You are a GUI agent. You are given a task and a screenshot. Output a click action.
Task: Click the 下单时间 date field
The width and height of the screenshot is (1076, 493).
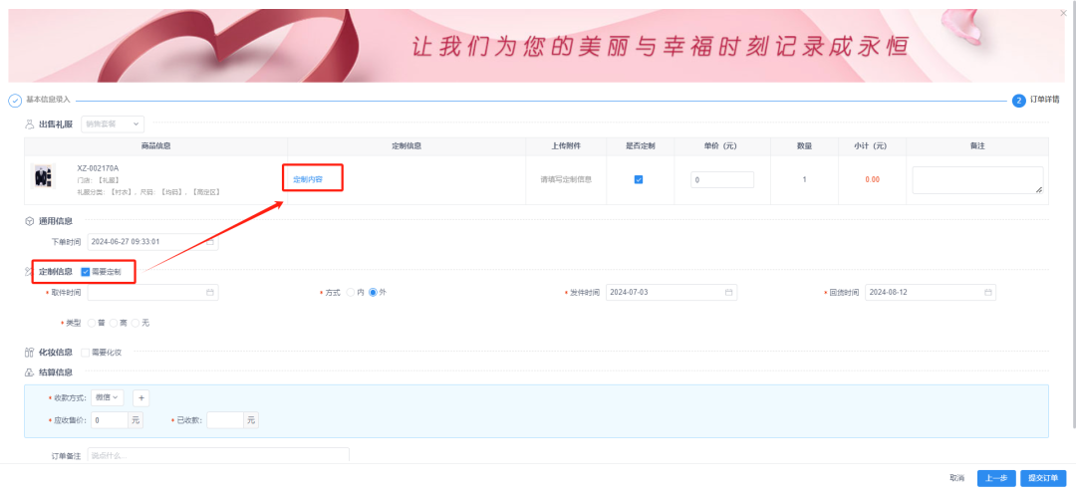(153, 242)
